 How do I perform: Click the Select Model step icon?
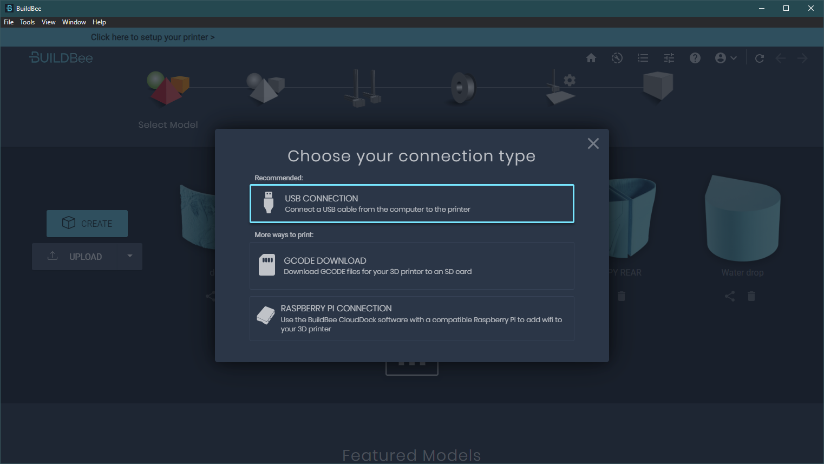tap(168, 88)
